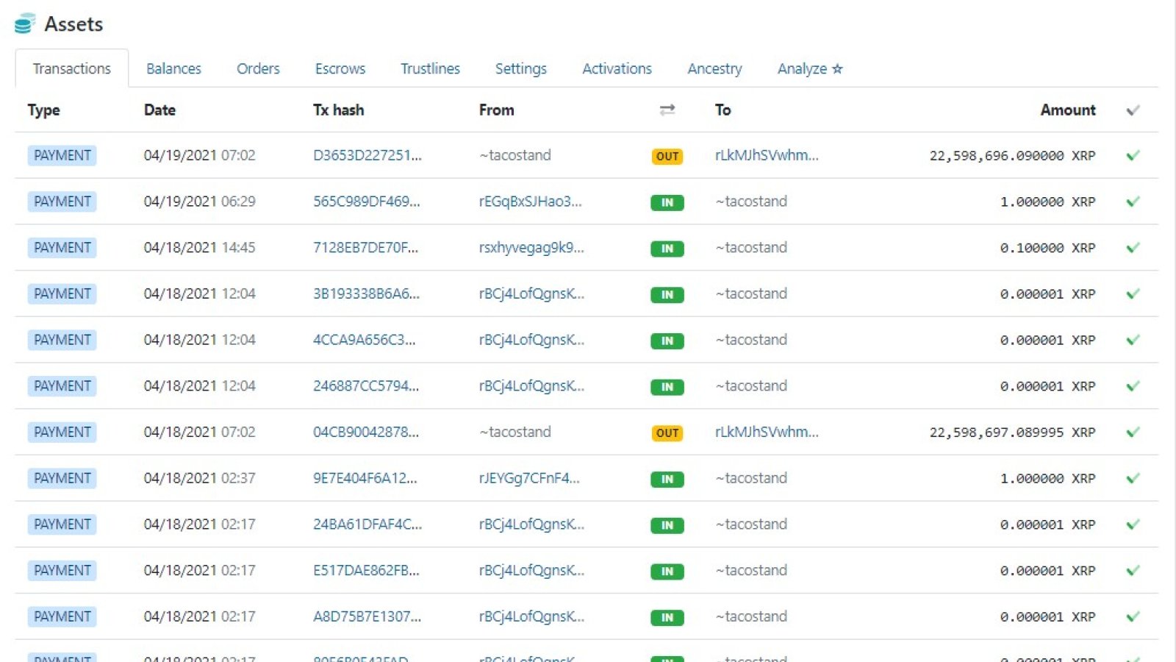Open transaction hash 9E7E404F6A12
The image size is (1176, 662).
click(x=365, y=478)
